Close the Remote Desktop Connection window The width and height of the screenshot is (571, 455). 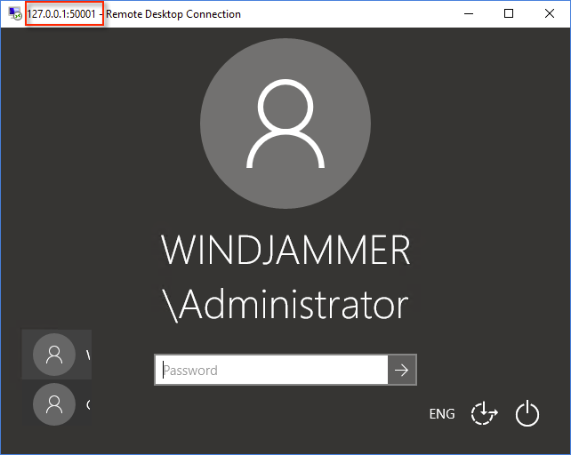coord(550,14)
